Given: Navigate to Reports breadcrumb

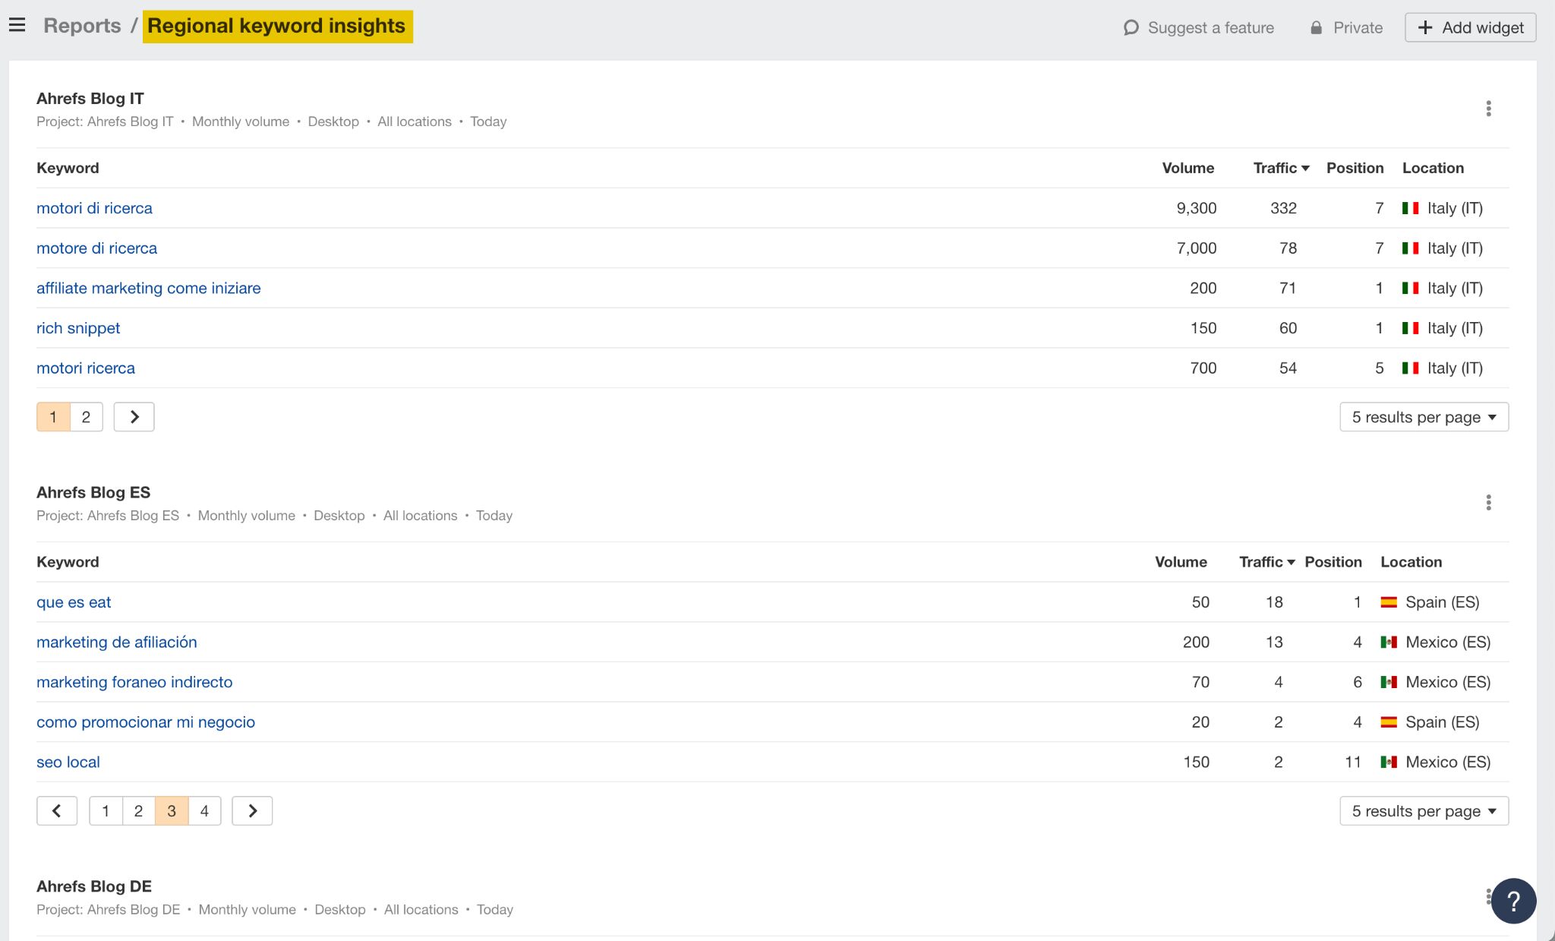Looking at the screenshot, I should tap(82, 26).
